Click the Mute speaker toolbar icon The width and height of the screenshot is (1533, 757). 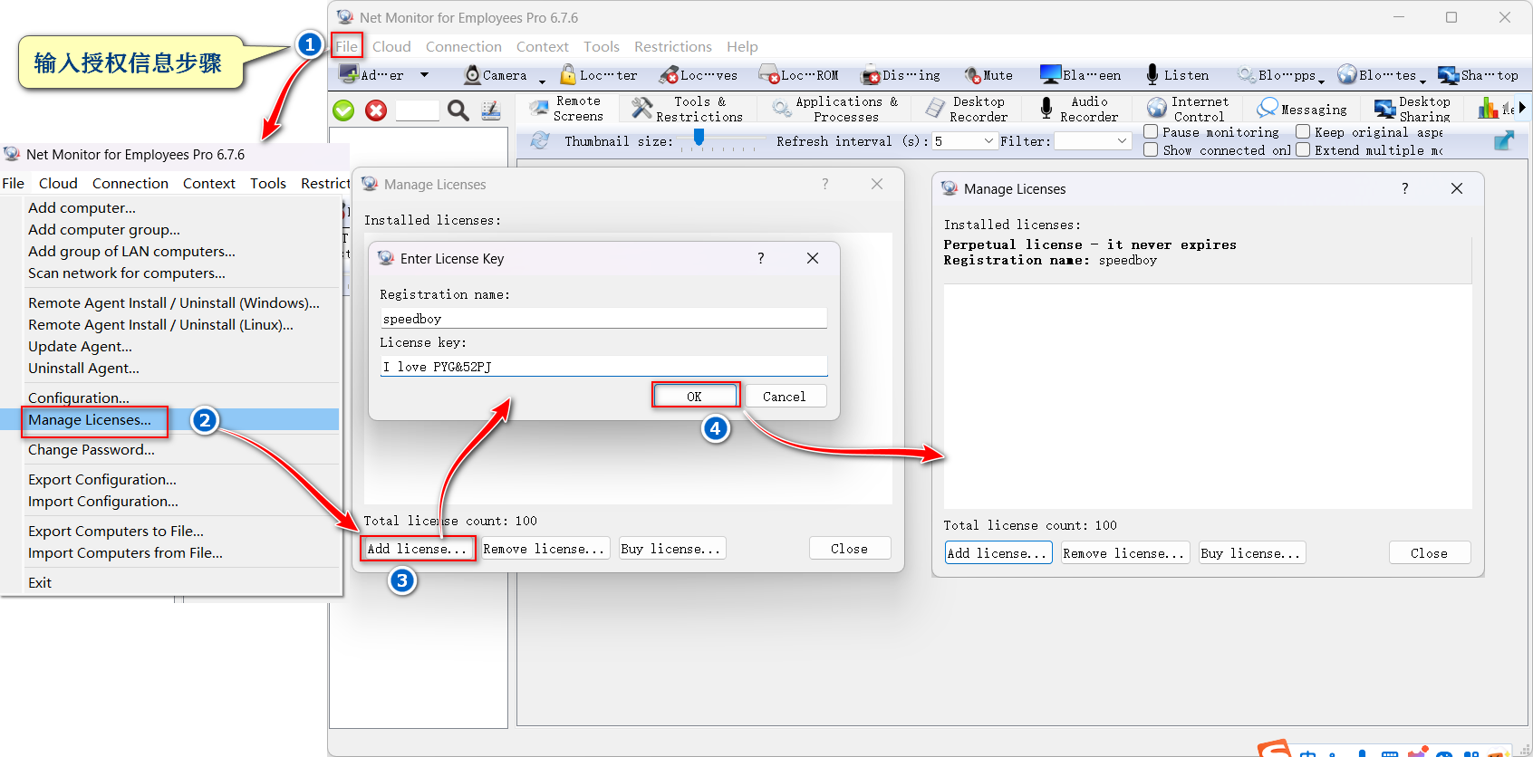[973, 75]
